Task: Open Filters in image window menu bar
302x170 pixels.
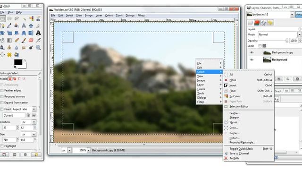Action: pyautogui.click(x=141, y=16)
